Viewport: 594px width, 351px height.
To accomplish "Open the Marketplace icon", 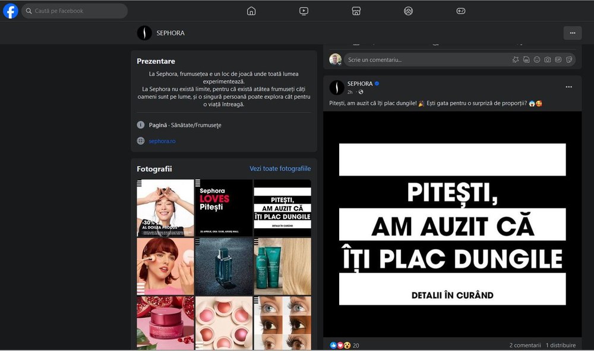I will [356, 11].
